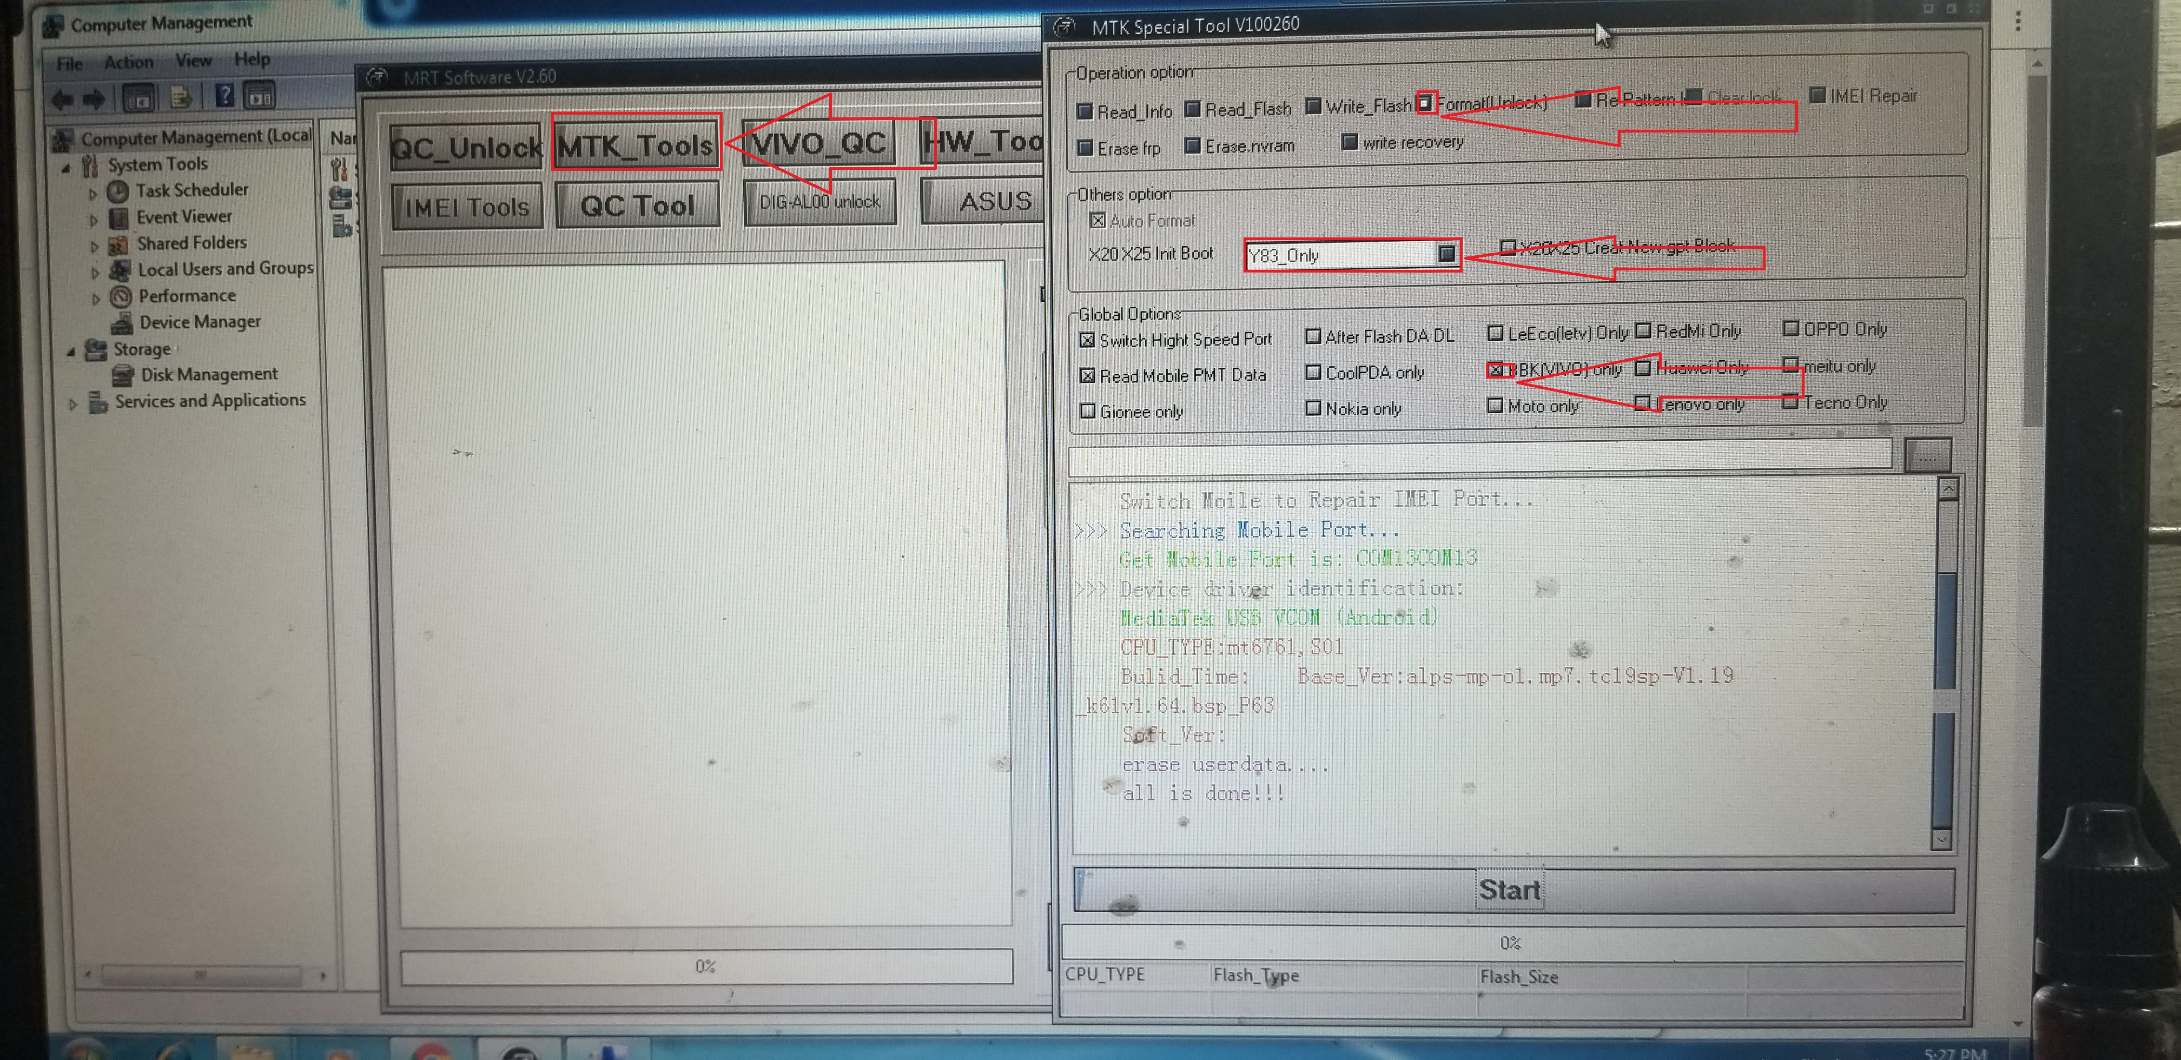Screen dimensions: 2181x1060
Task: Click the Export List toolbar icon
Action: point(180,97)
